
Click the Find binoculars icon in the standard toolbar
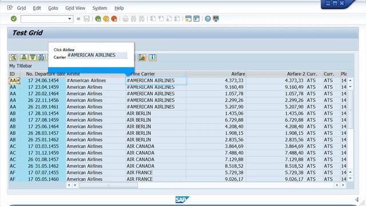[x=133, y=19]
